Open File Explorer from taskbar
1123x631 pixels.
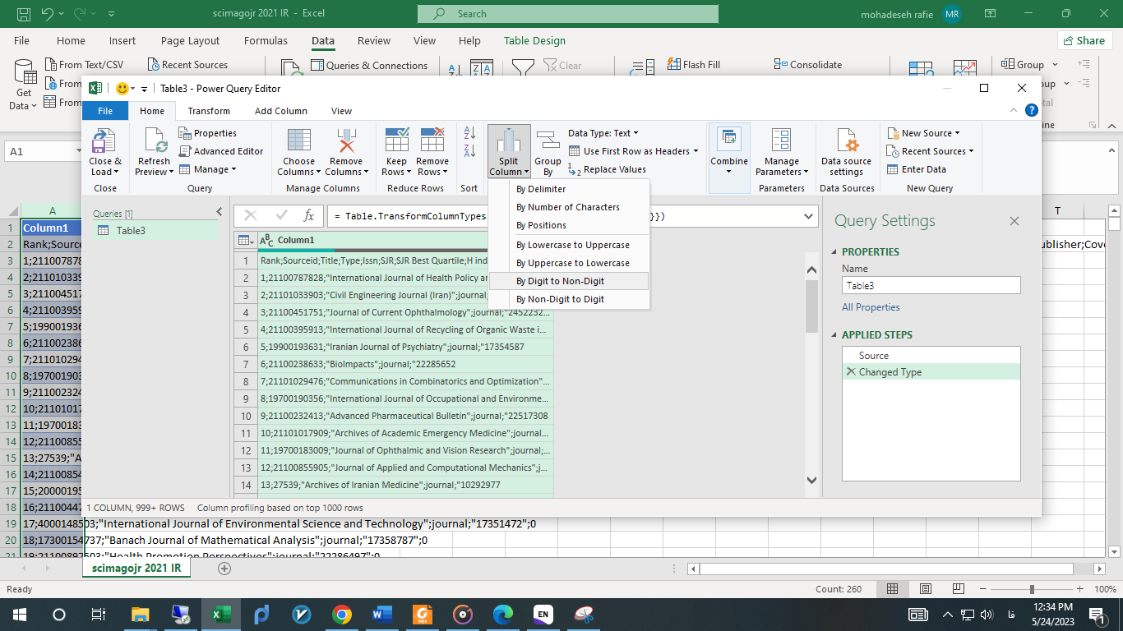(x=140, y=614)
